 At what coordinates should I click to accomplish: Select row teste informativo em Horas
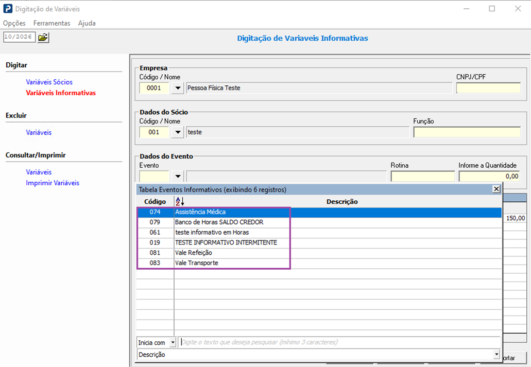(319, 232)
